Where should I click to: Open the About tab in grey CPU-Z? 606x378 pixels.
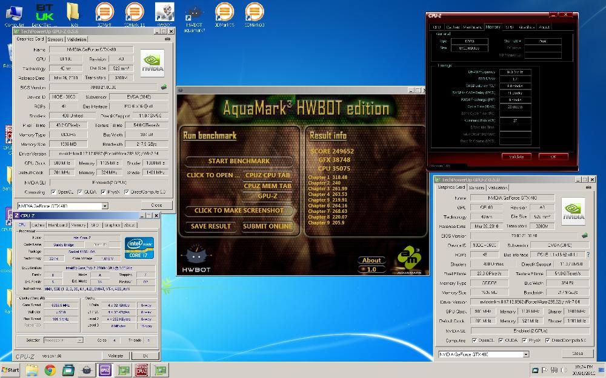pyautogui.click(x=130, y=225)
